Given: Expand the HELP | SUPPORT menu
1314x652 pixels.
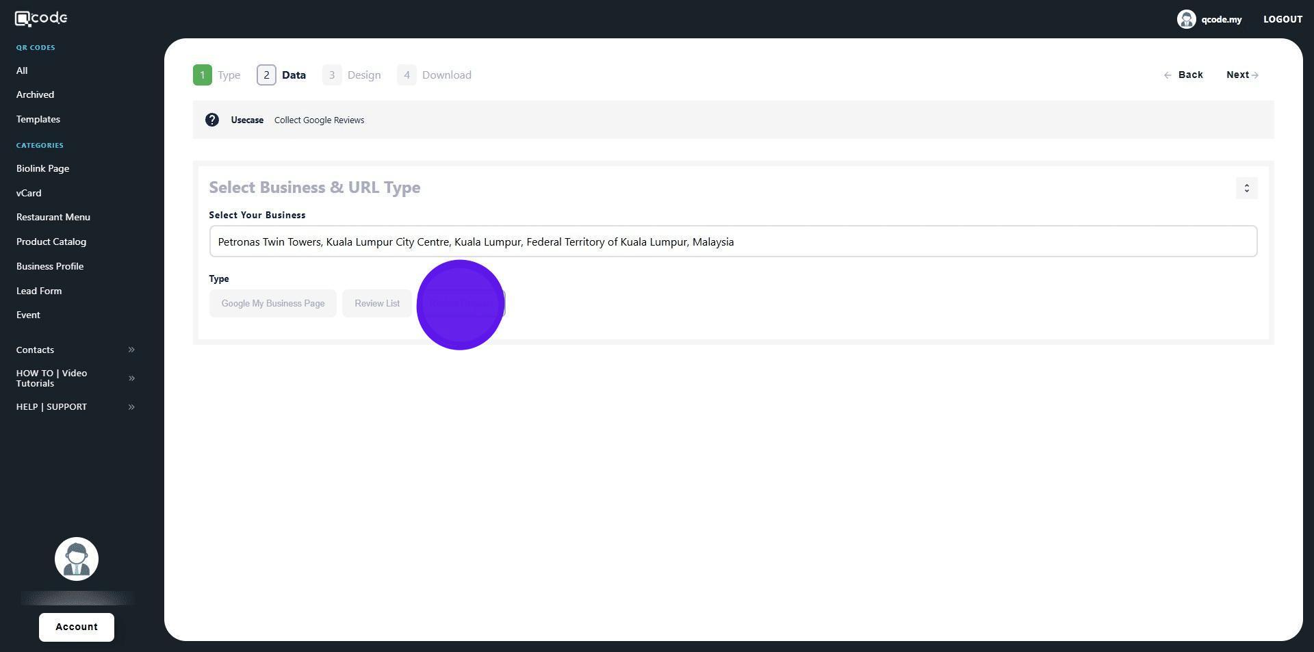Looking at the screenshot, I should click(x=131, y=407).
